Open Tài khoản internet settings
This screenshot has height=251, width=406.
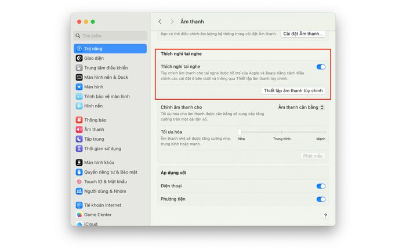110,205
